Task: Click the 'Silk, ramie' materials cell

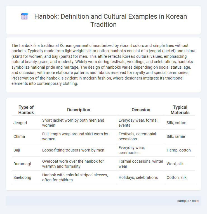Action: (180, 136)
